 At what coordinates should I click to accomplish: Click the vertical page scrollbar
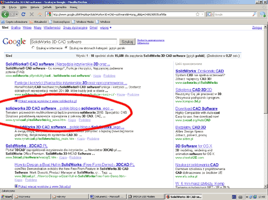pos(265,106)
